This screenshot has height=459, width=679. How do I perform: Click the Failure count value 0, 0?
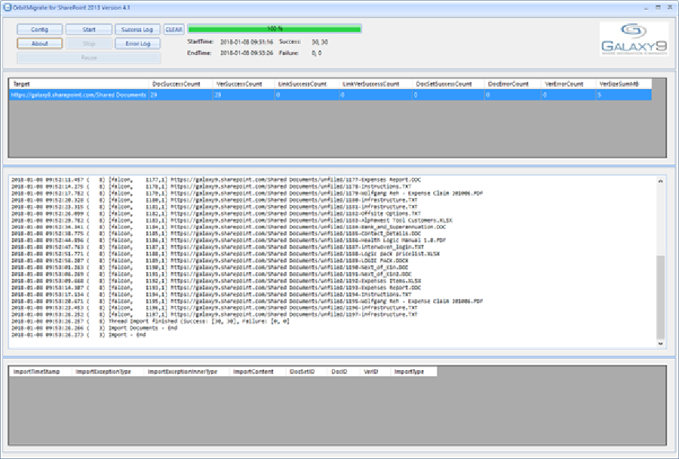pyautogui.click(x=316, y=53)
